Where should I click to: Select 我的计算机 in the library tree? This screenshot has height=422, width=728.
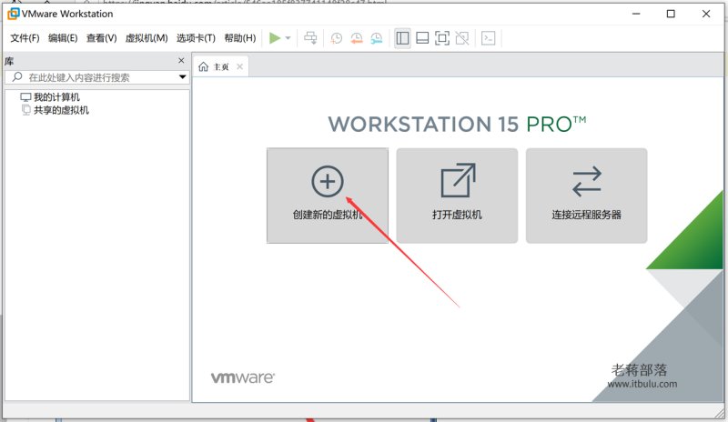(50, 97)
